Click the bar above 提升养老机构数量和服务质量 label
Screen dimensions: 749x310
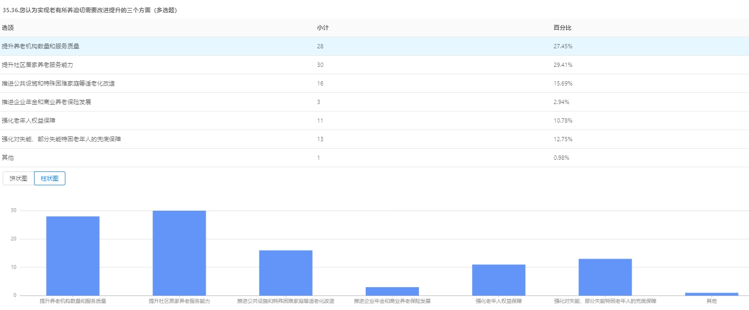click(73, 256)
